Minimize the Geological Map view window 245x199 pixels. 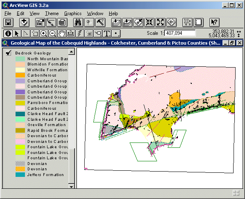[225, 43]
